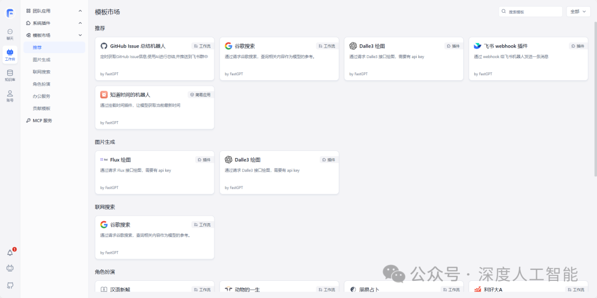Collapse the 团队应用 section chevron
The image size is (597, 298).
click(x=80, y=11)
